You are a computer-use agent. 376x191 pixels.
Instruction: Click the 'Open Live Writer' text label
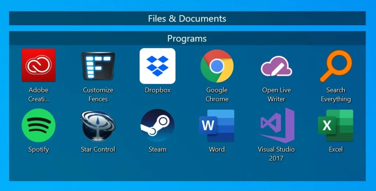coord(276,95)
